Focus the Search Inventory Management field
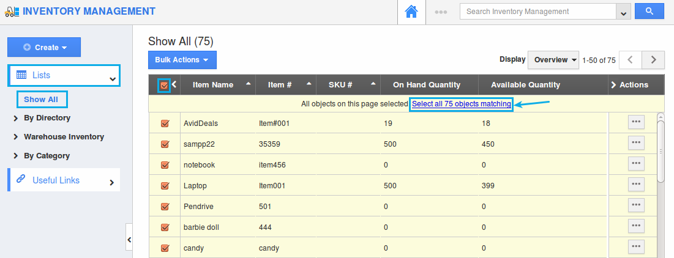The image size is (674, 258). tap(537, 12)
